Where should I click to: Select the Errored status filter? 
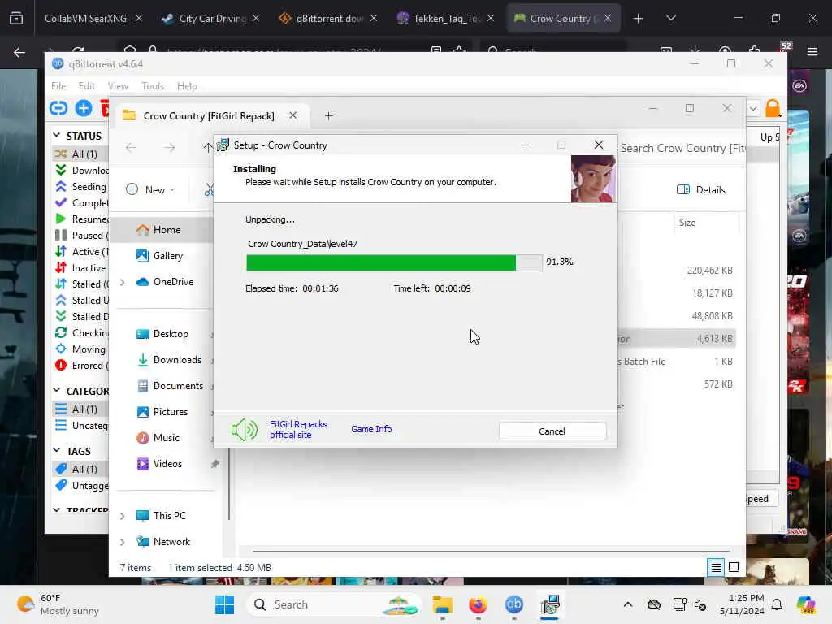pyautogui.click(x=81, y=366)
